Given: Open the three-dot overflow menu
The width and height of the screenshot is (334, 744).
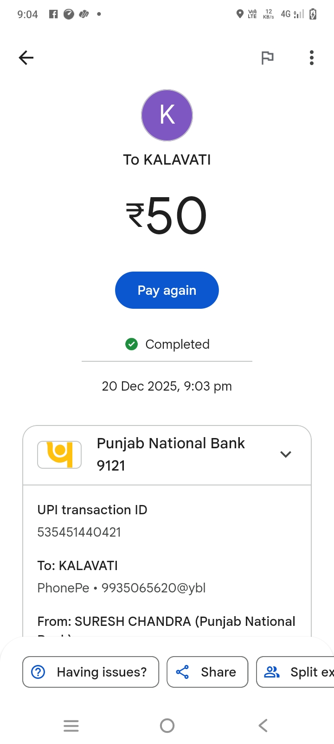Looking at the screenshot, I should (312, 58).
